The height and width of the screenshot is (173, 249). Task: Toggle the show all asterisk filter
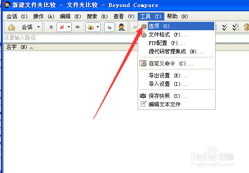(x=51, y=27)
